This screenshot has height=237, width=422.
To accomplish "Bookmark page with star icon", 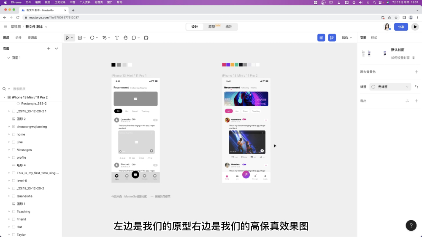I will click(x=396, y=17).
